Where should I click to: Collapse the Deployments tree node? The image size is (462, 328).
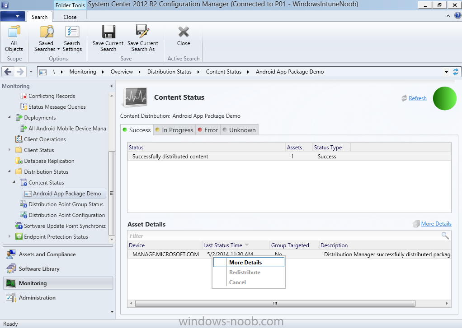tap(9, 117)
